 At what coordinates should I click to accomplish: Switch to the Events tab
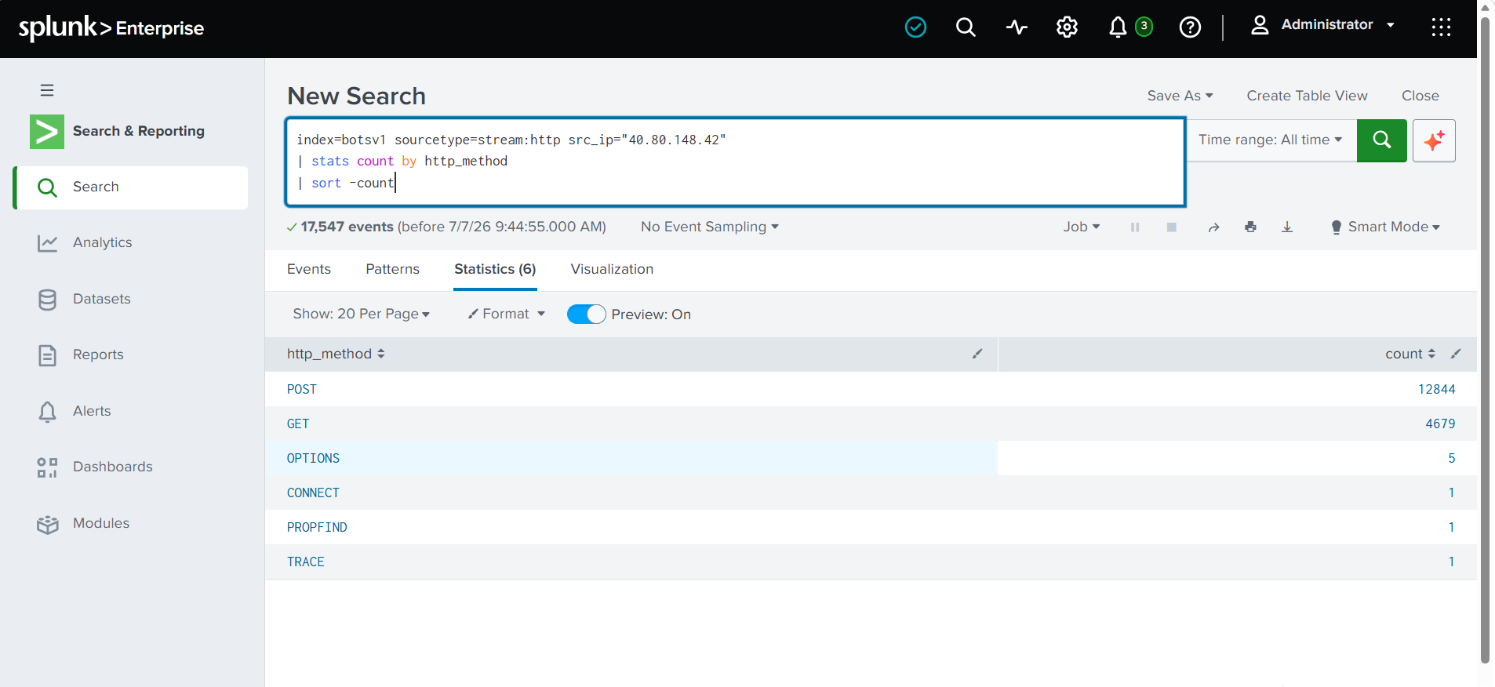point(309,269)
